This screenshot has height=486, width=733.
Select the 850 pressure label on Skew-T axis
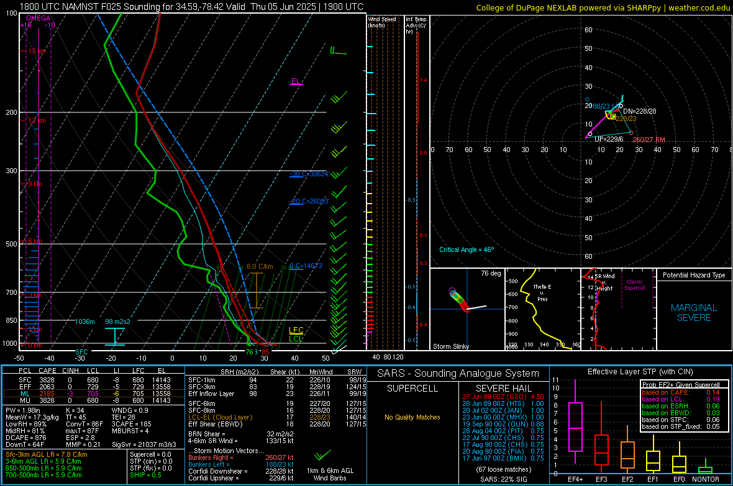[x=11, y=320]
